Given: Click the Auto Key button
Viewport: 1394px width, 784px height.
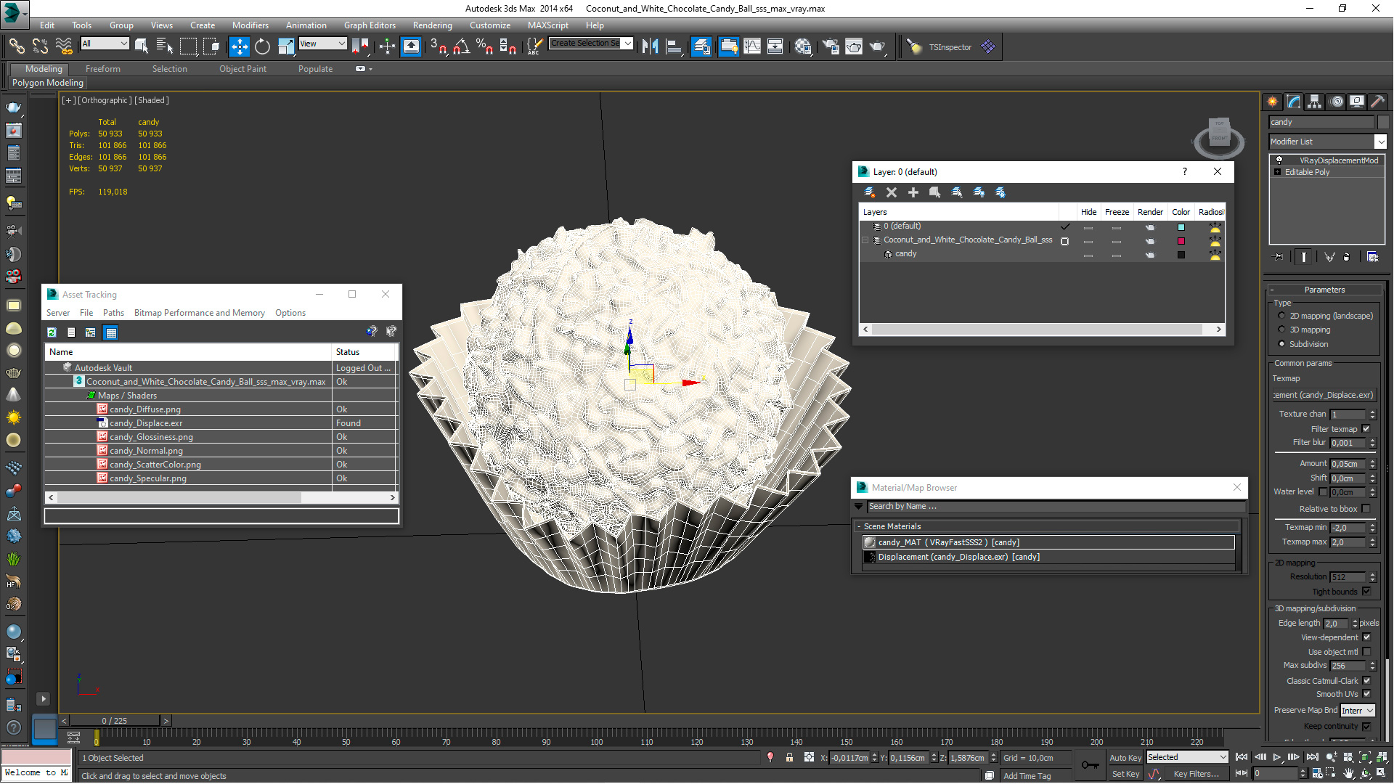Looking at the screenshot, I should click(1125, 757).
